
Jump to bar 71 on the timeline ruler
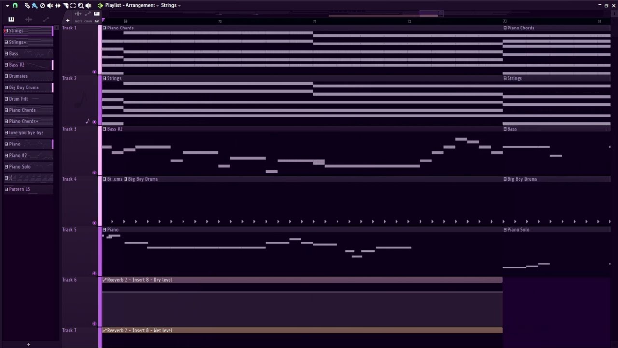click(x=315, y=21)
